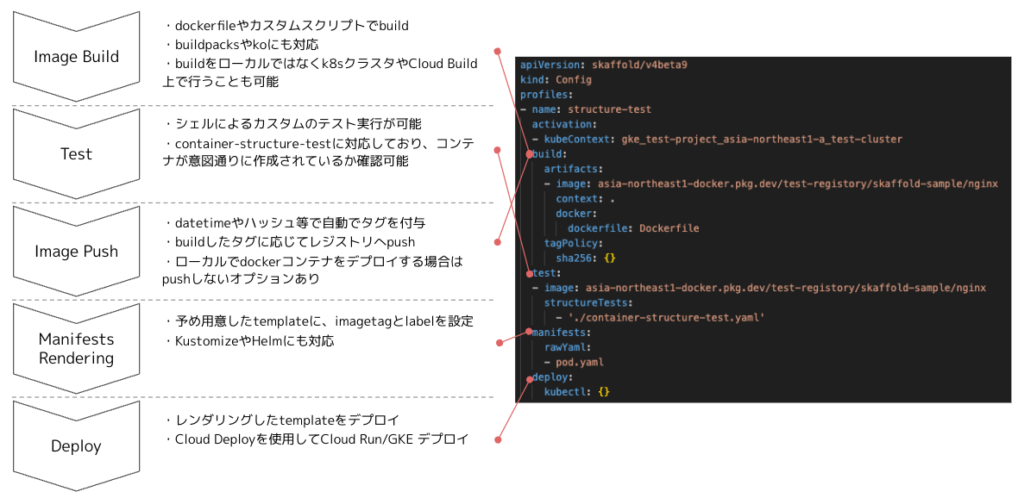The image size is (1018, 498).
Task: Click the 'manifests:' key in the YAML
Action: point(562,333)
